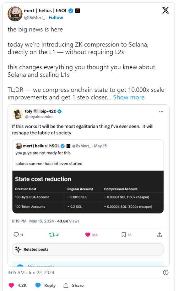The image size is (178, 291).
Task: Retweet the quoted post with 41 reposts
Action: point(52,235)
